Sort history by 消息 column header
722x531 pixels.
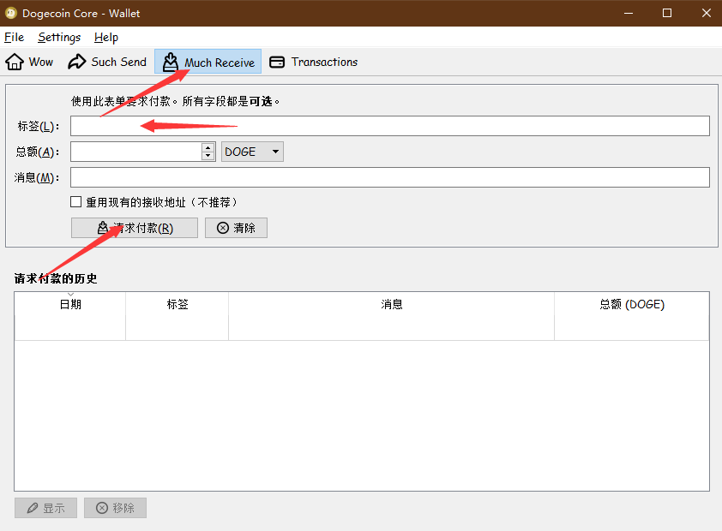tap(391, 305)
